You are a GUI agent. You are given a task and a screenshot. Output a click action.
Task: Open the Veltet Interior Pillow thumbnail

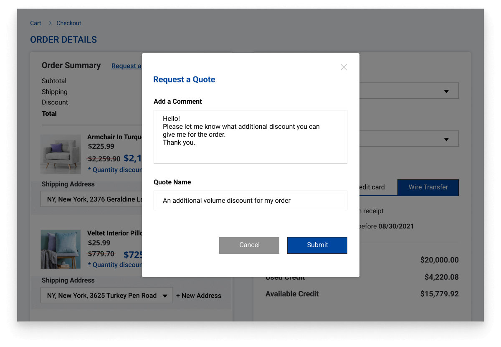pyautogui.click(x=61, y=249)
